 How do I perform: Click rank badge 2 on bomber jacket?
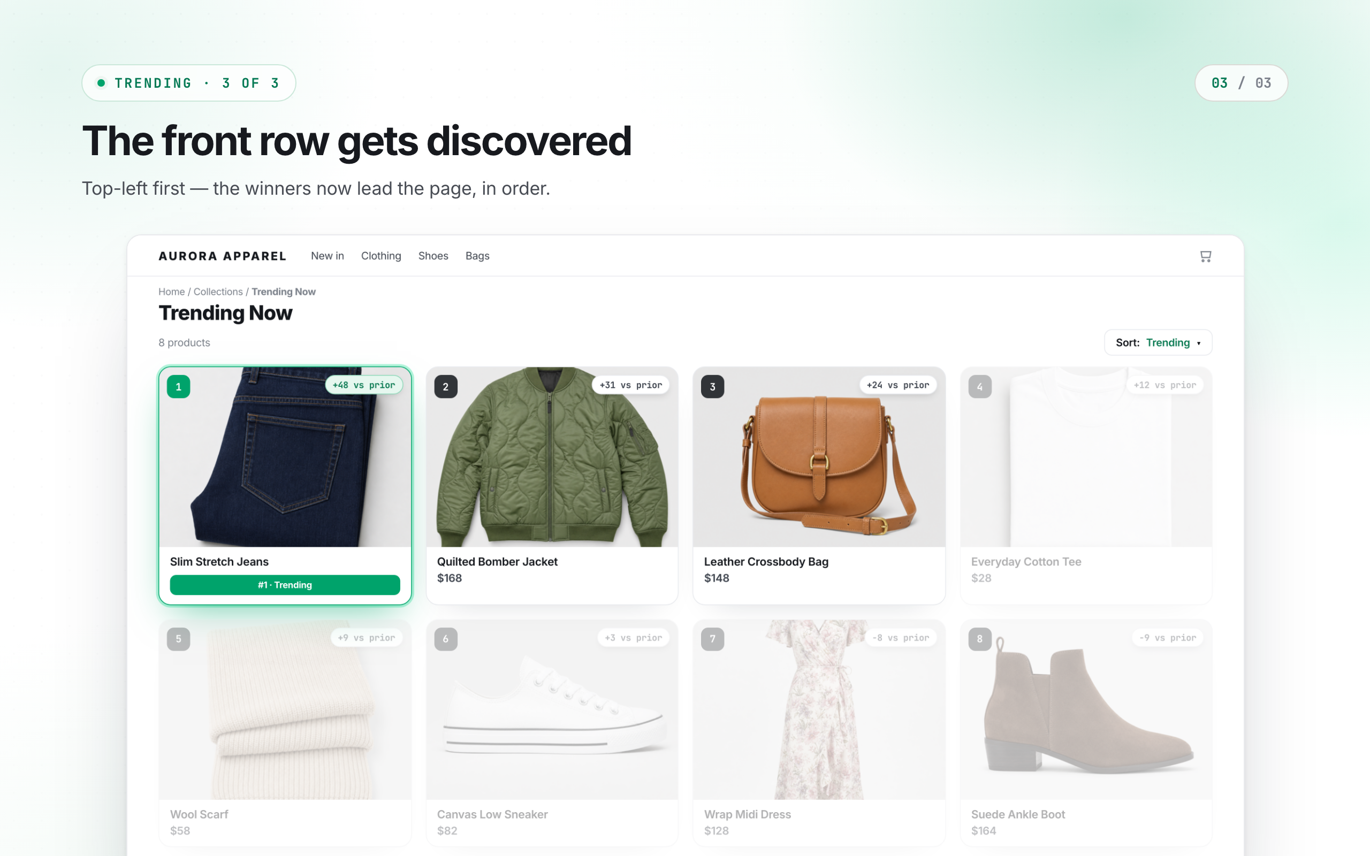click(x=446, y=387)
